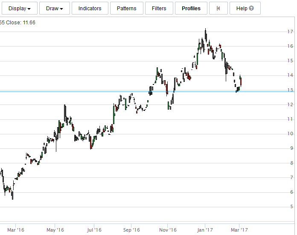Click the jump-to-start arrow icon

point(218,9)
